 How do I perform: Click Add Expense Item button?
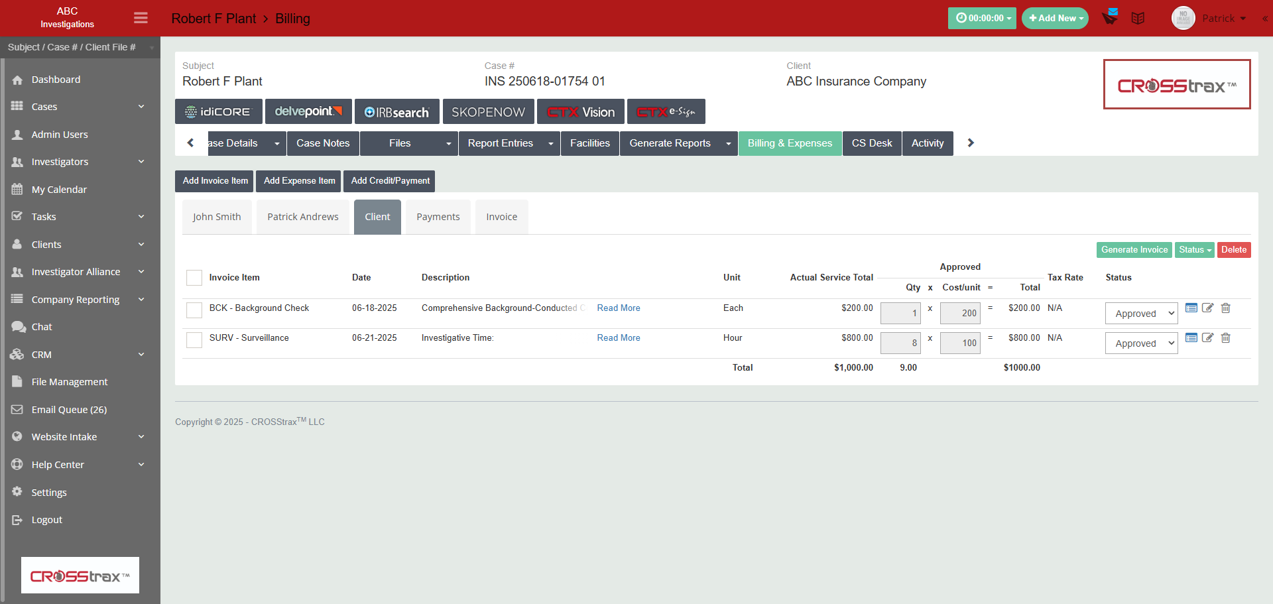299,181
